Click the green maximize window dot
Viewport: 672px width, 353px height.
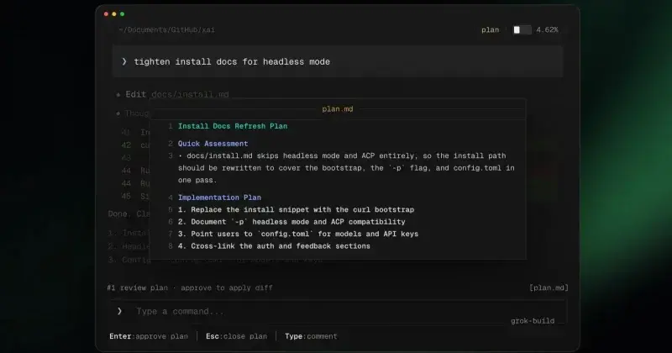click(122, 14)
